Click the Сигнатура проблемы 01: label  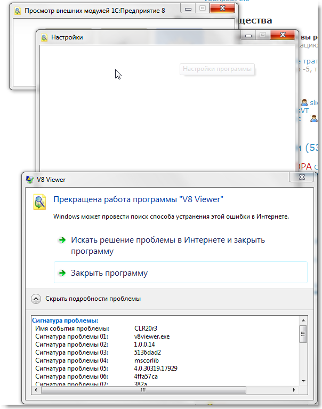pos(71,337)
